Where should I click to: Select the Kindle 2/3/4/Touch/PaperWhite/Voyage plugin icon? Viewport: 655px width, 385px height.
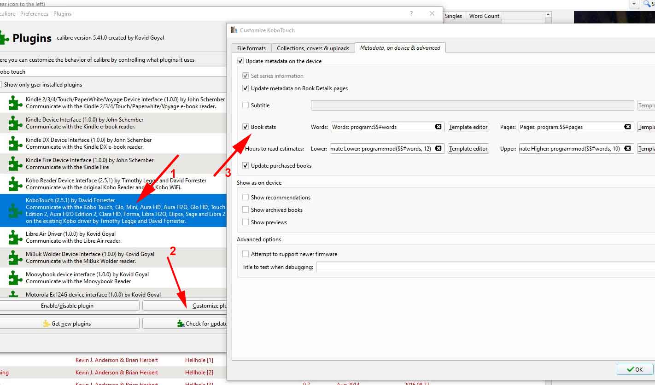click(x=16, y=103)
